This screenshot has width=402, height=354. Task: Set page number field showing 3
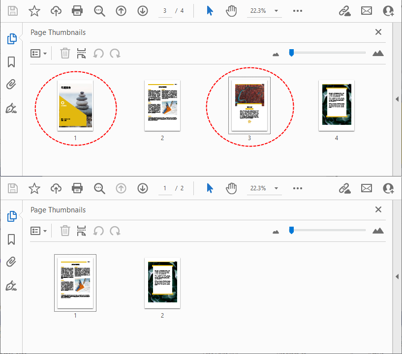tap(165, 11)
